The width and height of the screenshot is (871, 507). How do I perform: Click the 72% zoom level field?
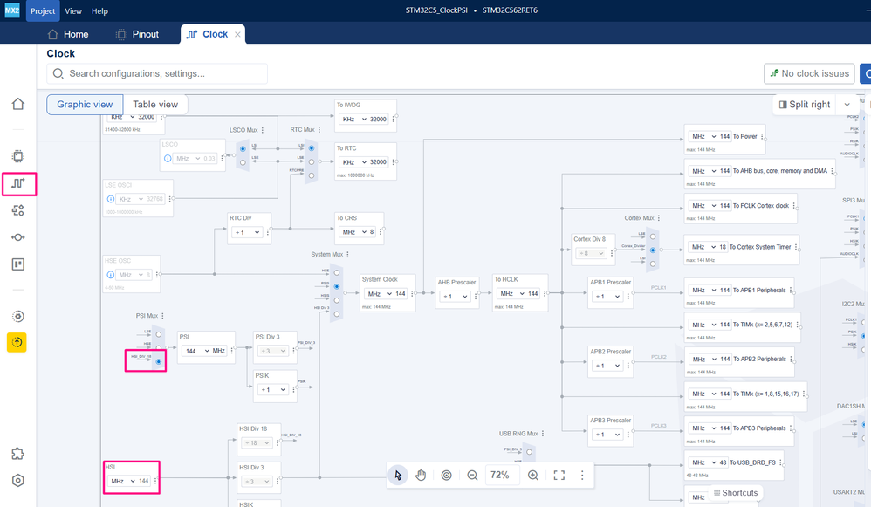(x=500, y=475)
